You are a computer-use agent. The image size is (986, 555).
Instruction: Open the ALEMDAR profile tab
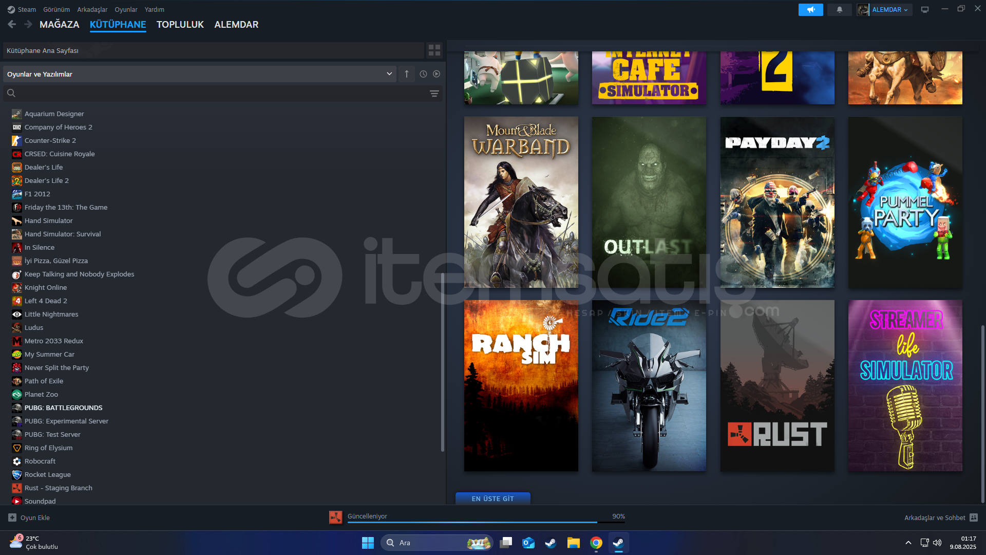(236, 24)
